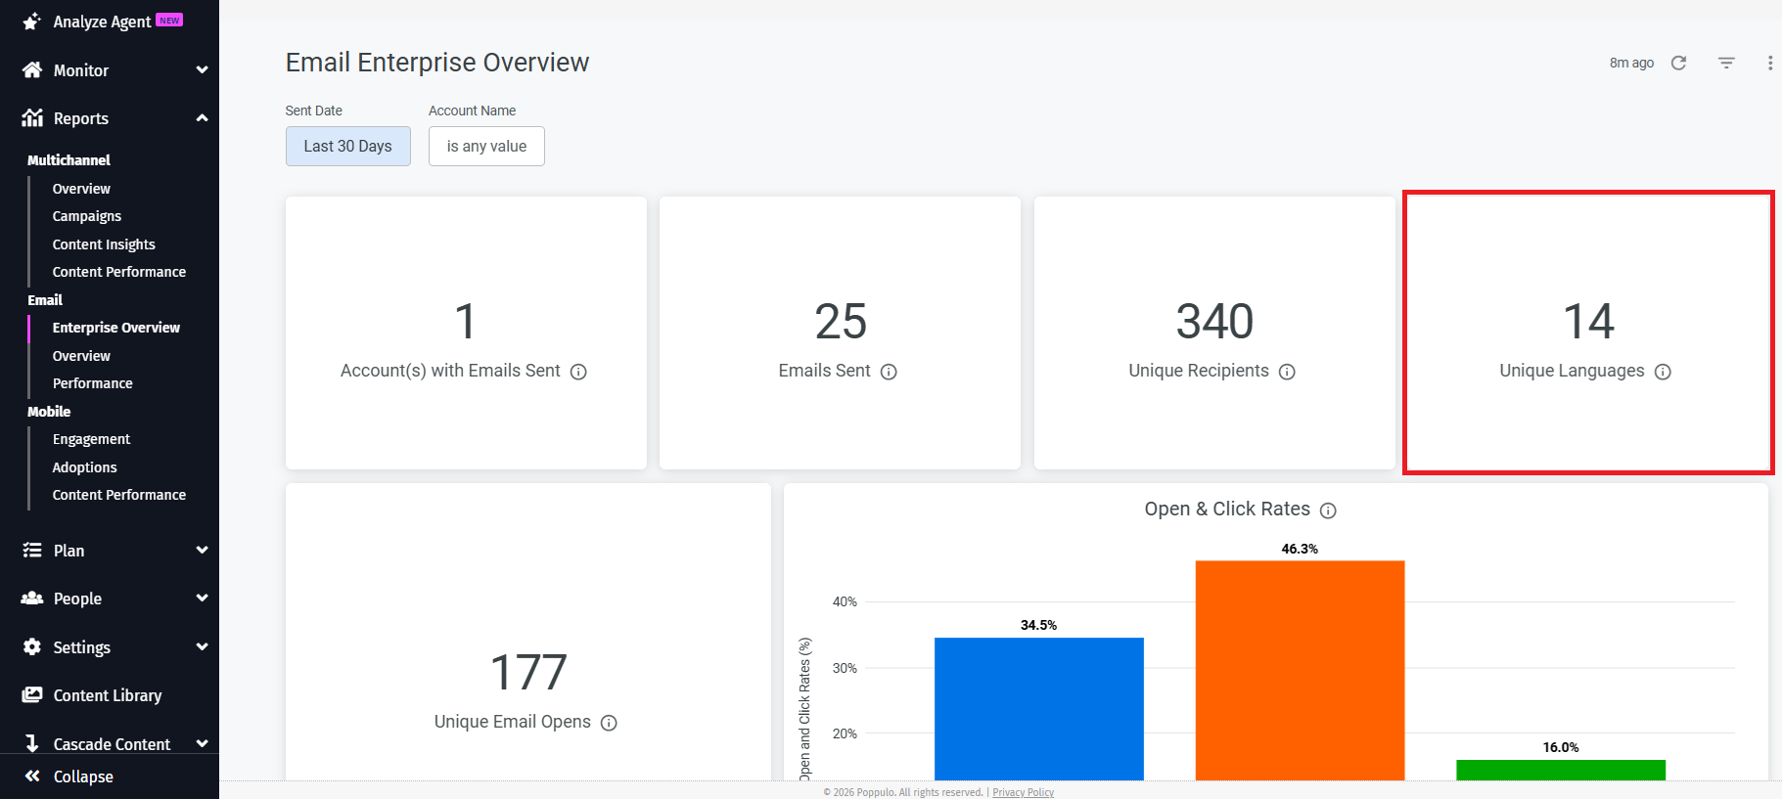Screen dimensions: 1782x799
Task: Click info icon beside Unique Languages
Action: [1663, 372]
